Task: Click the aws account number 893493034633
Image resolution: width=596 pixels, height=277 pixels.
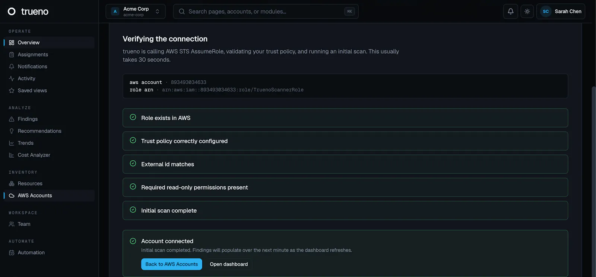Action: 188,82
